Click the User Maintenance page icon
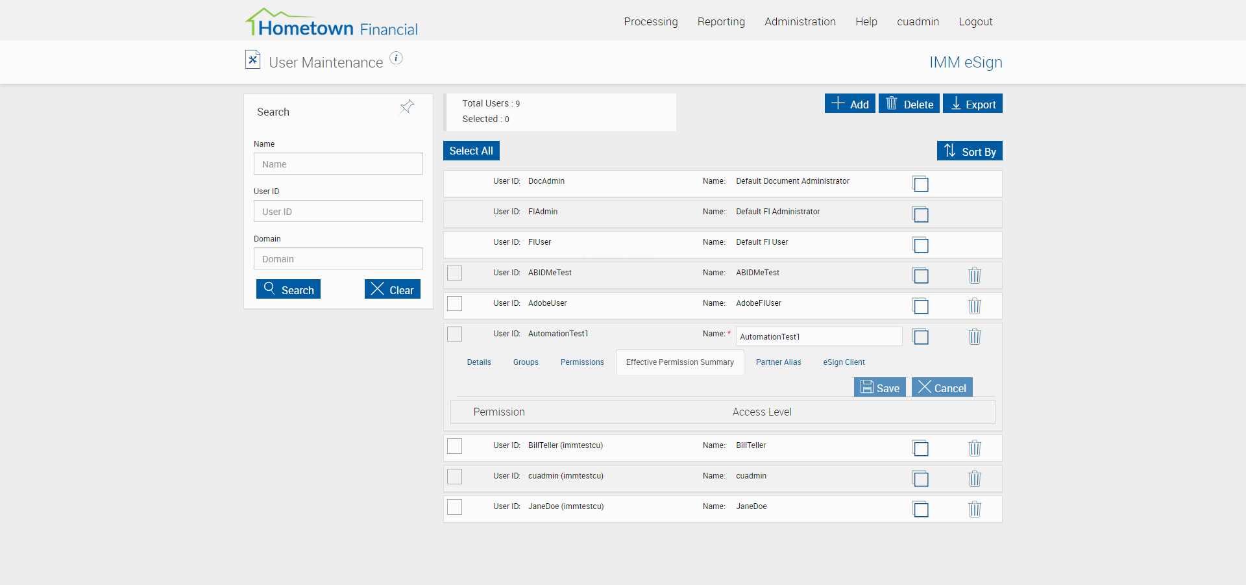1246x585 pixels. 252,60
